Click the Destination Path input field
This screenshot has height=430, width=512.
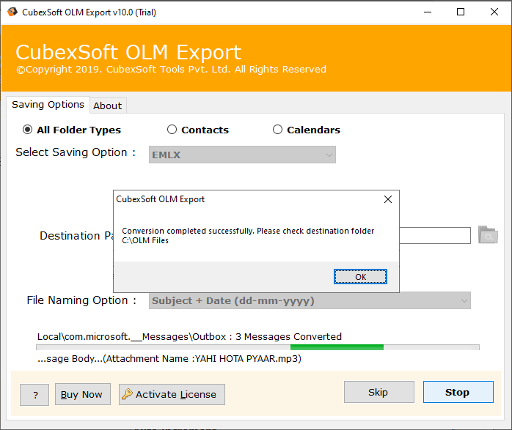click(434, 235)
